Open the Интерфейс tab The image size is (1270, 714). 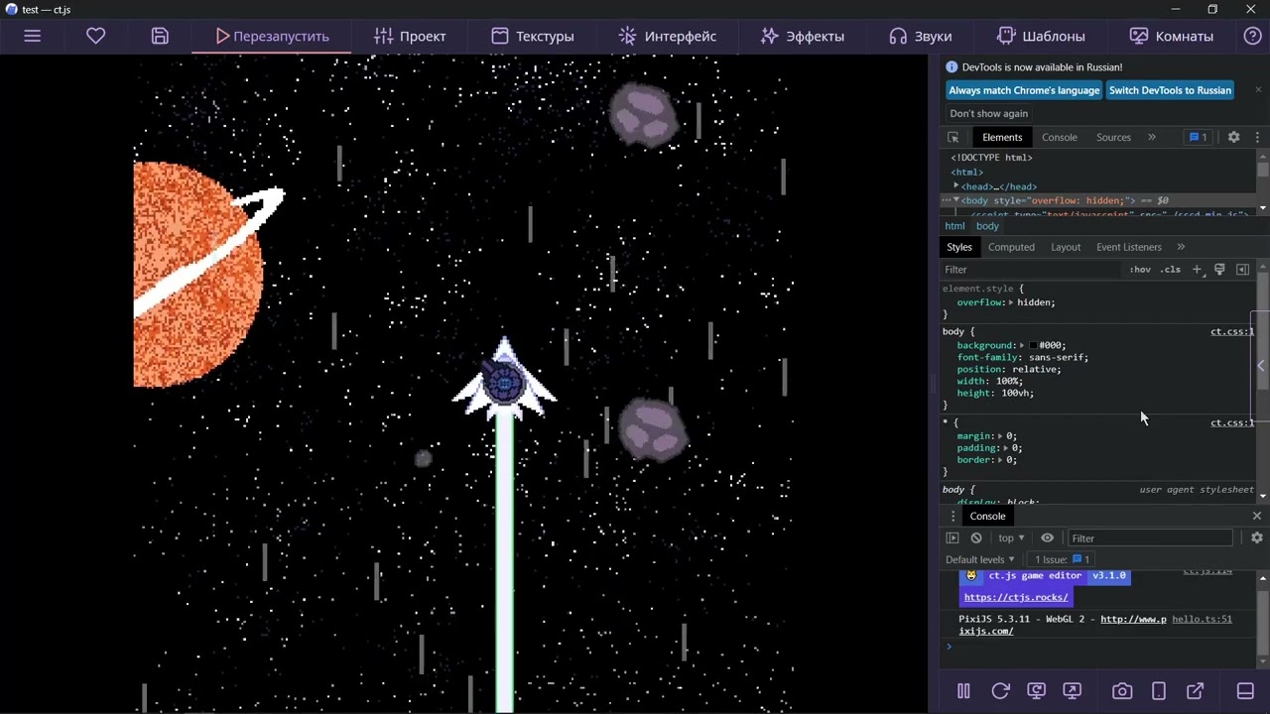point(667,36)
